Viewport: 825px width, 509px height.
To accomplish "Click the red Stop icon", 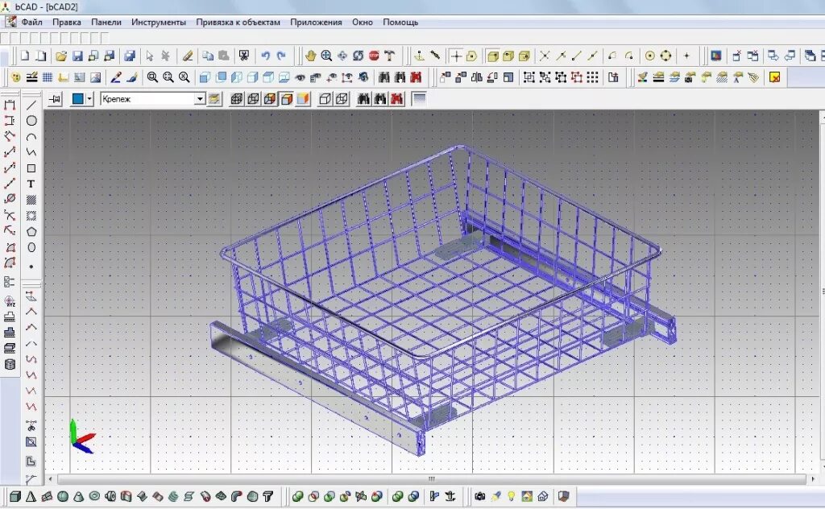I will [x=374, y=56].
